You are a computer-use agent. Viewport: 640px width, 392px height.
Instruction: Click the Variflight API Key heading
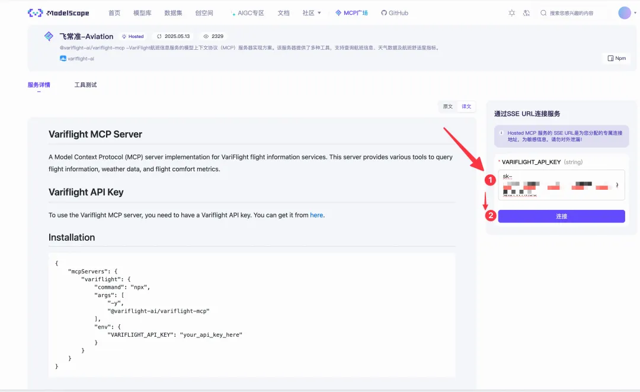86,192
